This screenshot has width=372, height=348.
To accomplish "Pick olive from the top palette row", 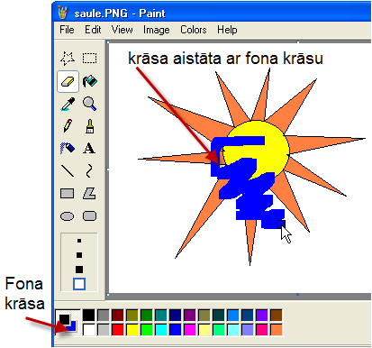I will coord(132,316).
